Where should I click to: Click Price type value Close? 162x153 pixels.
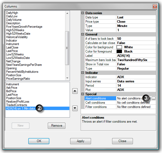point(136,22)
